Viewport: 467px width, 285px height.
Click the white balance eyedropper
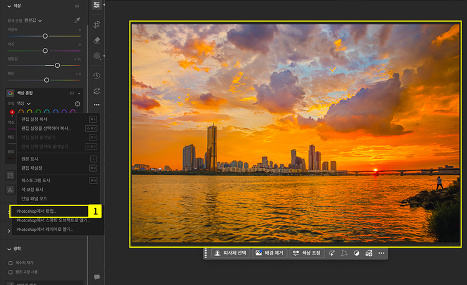pyautogui.click(x=77, y=21)
